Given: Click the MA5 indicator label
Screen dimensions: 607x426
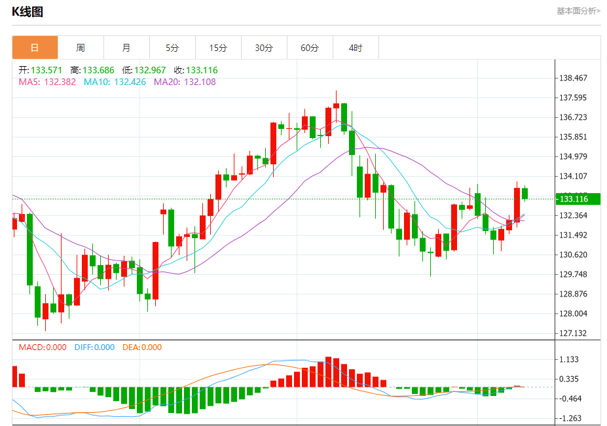Looking at the screenshot, I should 47,82.
